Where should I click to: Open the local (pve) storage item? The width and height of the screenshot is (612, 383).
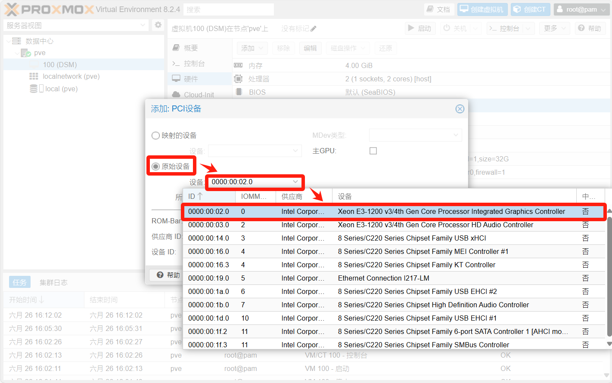tap(61, 89)
